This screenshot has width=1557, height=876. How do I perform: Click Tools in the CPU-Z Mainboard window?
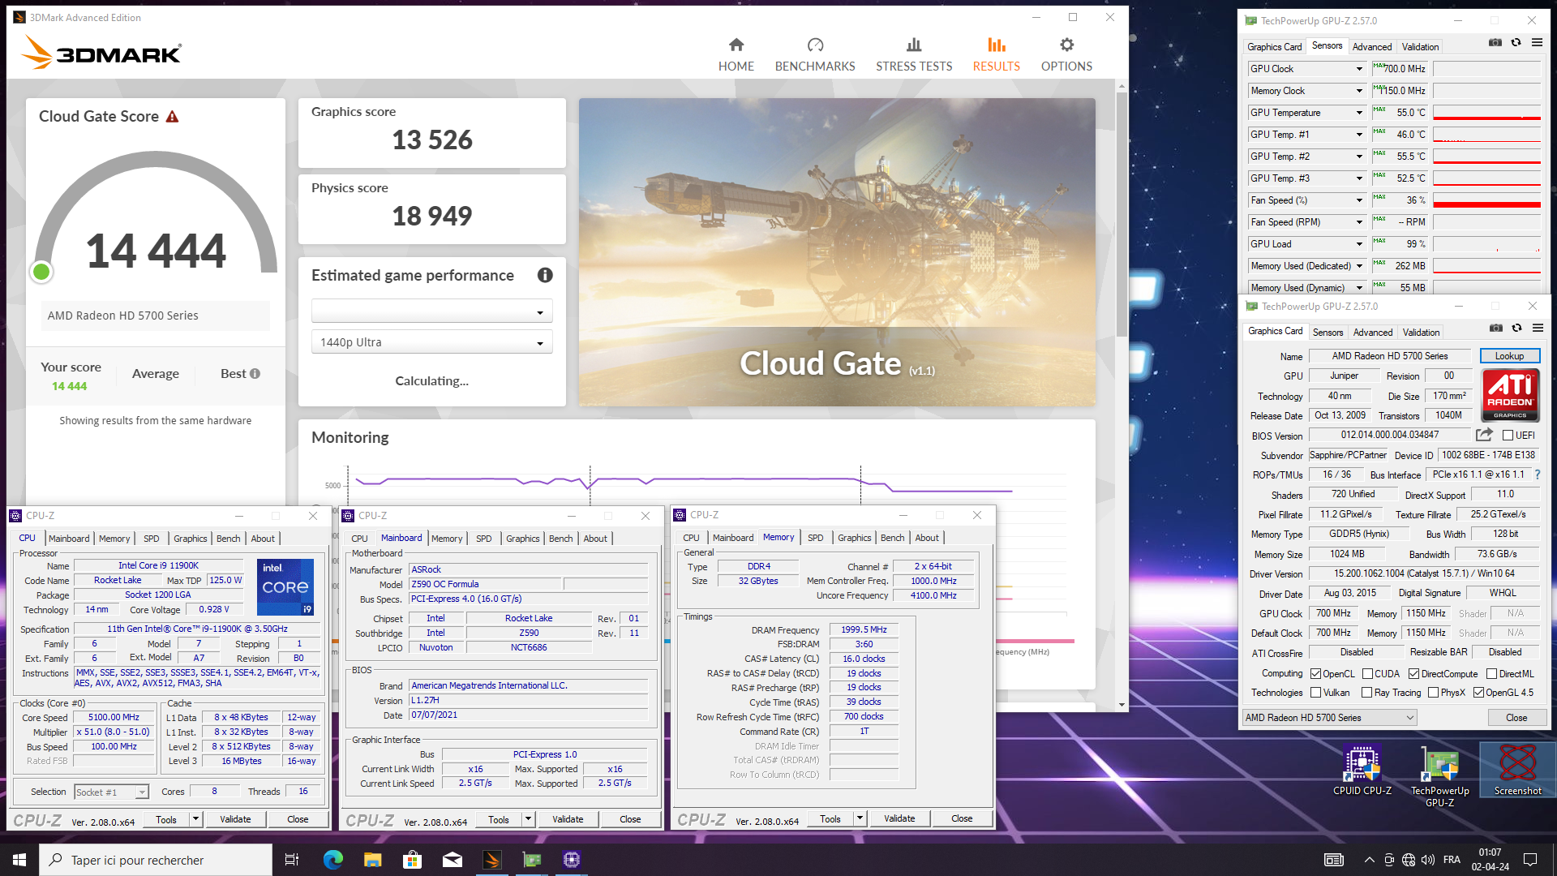click(499, 819)
